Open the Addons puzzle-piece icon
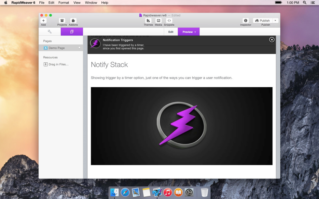Screen dimensions: 319x199 73,20
